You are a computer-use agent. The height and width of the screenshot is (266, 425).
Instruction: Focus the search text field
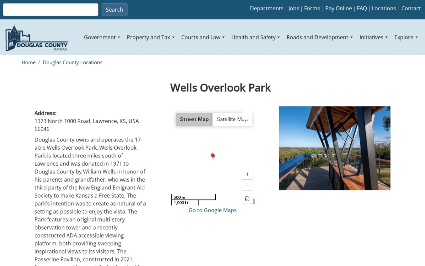tap(51, 10)
